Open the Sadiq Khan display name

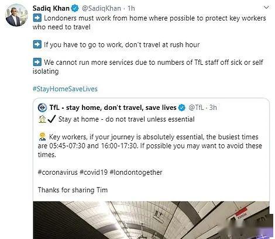click(x=51, y=8)
